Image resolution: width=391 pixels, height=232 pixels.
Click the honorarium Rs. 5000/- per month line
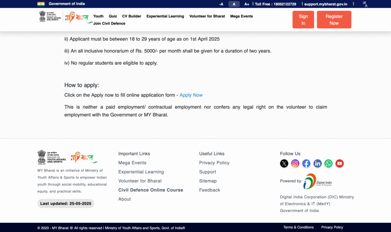(168, 51)
